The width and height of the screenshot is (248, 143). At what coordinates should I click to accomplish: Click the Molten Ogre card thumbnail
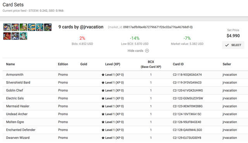click(7, 36)
